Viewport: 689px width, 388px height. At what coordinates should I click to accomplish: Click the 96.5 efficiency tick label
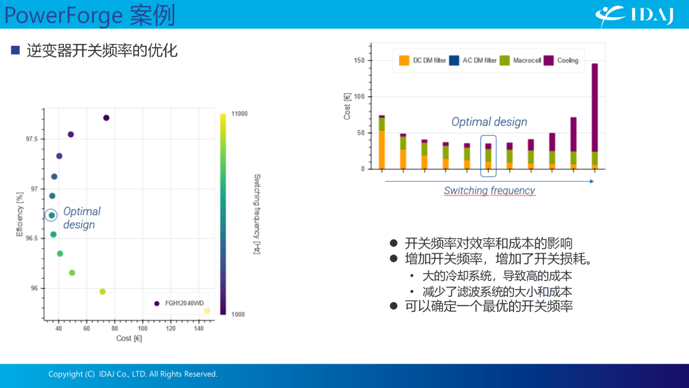(x=32, y=238)
